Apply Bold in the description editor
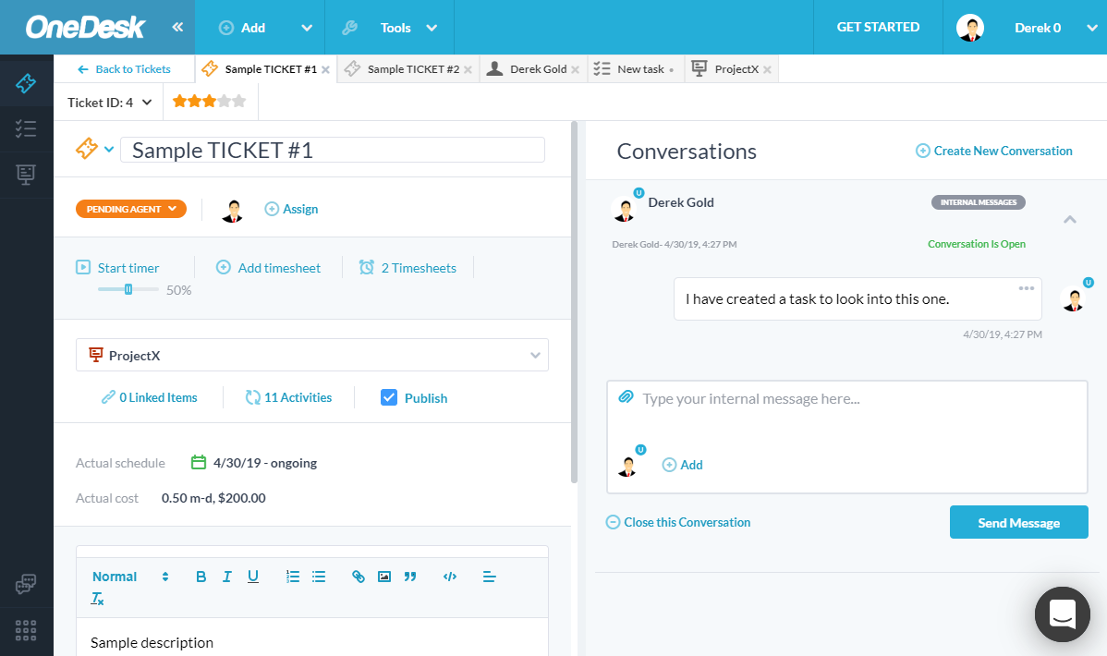 point(201,576)
